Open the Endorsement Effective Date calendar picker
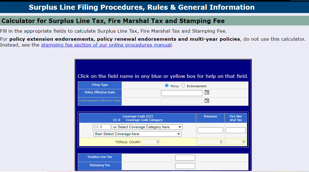309x172 pixels. 207,101
